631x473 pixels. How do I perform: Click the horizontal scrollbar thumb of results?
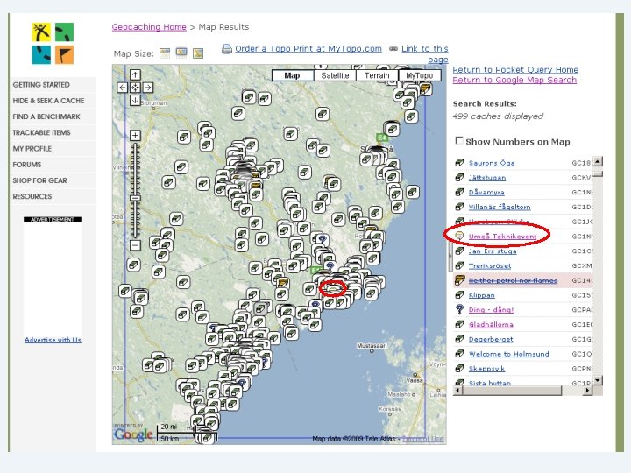pos(512,390)
